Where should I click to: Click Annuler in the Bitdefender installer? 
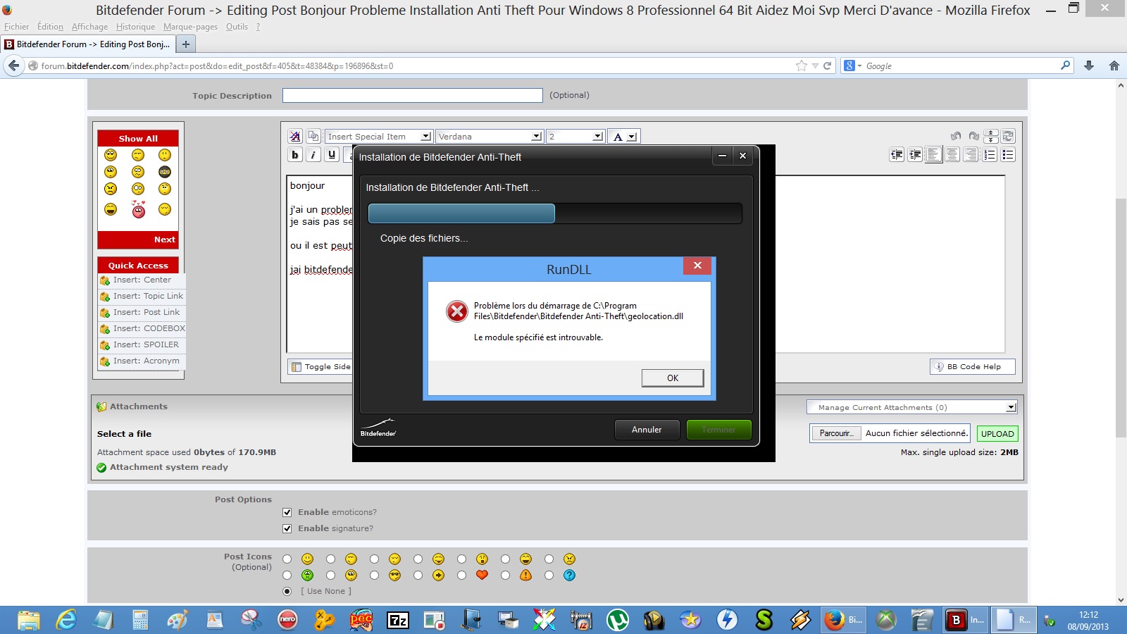[647, 430]
